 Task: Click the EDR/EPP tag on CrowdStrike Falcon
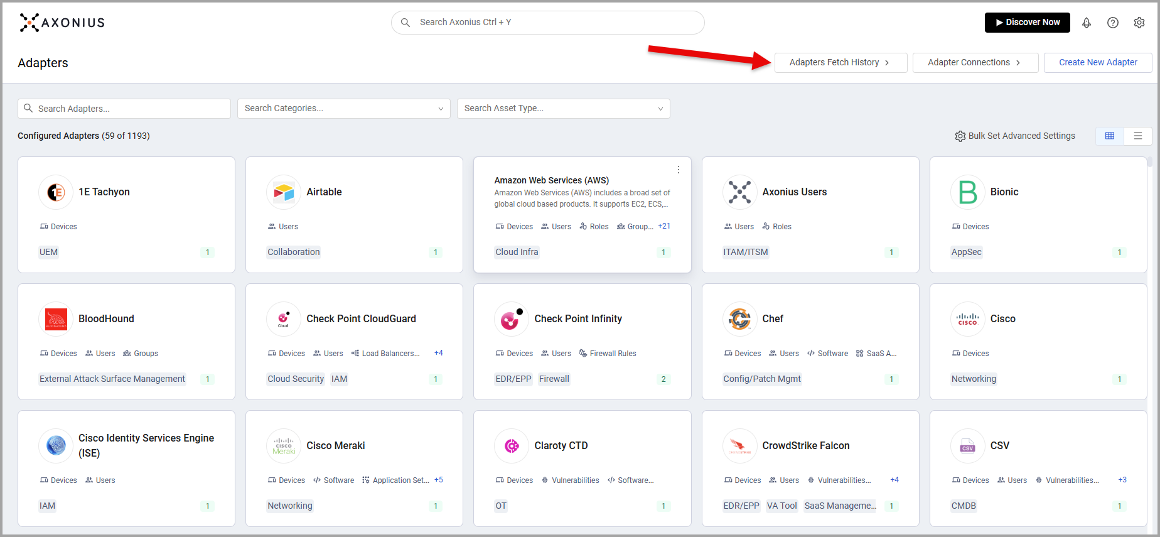click(x=741, y=506)
